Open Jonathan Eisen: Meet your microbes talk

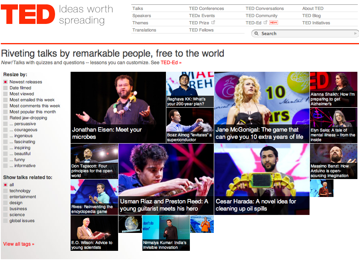[x=118, y=107]
